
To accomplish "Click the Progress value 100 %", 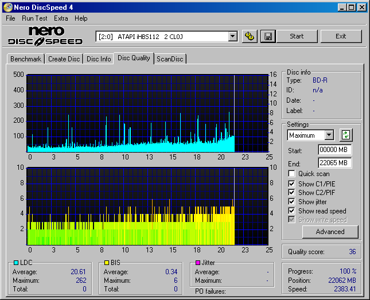I will click(x=348, y=271).
